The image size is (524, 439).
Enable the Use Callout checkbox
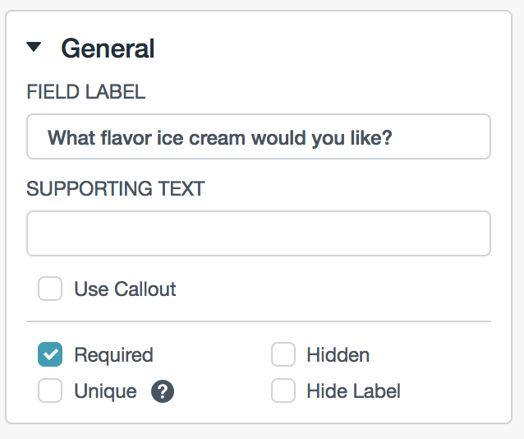[50, 289]
